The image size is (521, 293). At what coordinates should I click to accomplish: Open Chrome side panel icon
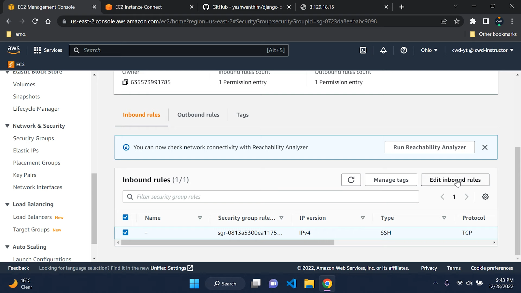click(x=486, y=21)
